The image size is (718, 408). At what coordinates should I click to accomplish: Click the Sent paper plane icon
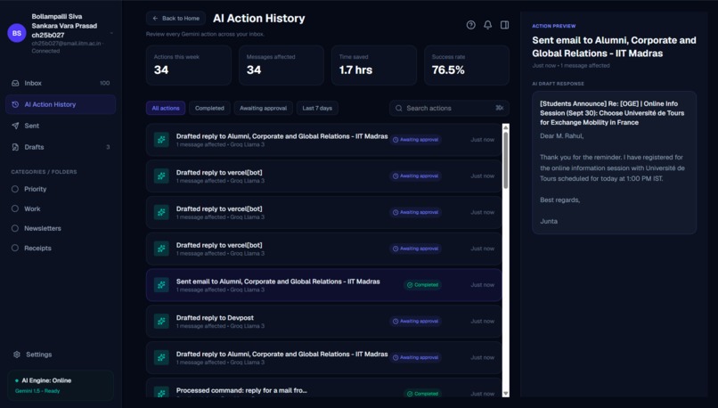pyautogui.click(x=15, y=126)
